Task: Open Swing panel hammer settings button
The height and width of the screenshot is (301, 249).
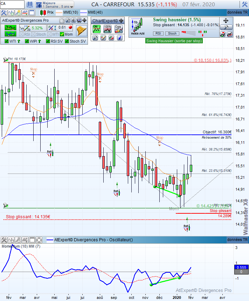Action: point(226,27)
